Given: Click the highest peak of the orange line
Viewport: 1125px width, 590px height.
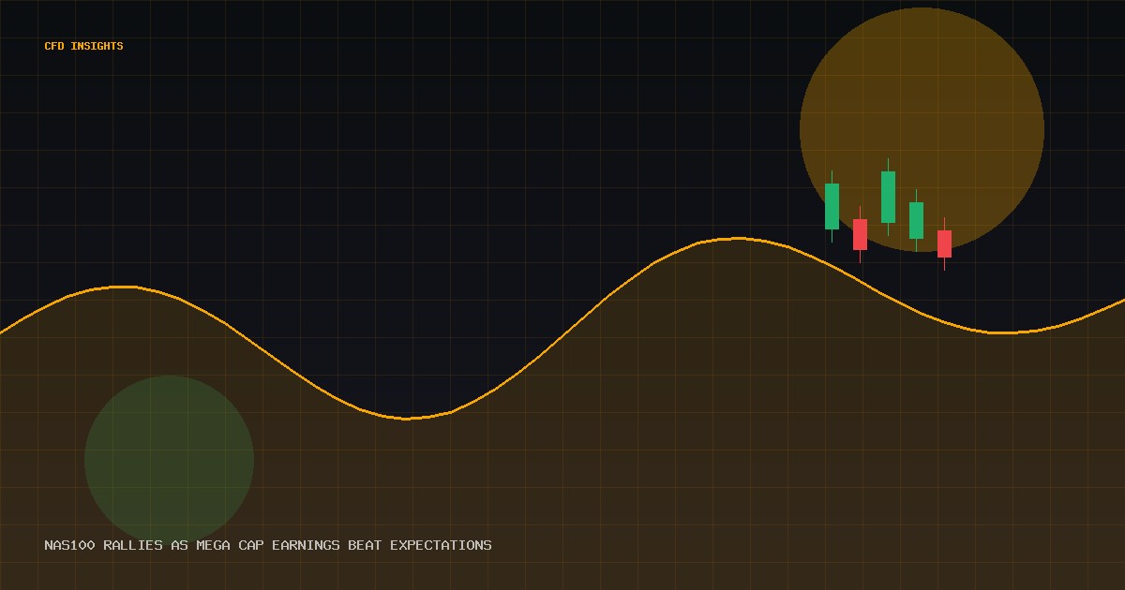Looking at the screenshot, I should pos(738,238).
